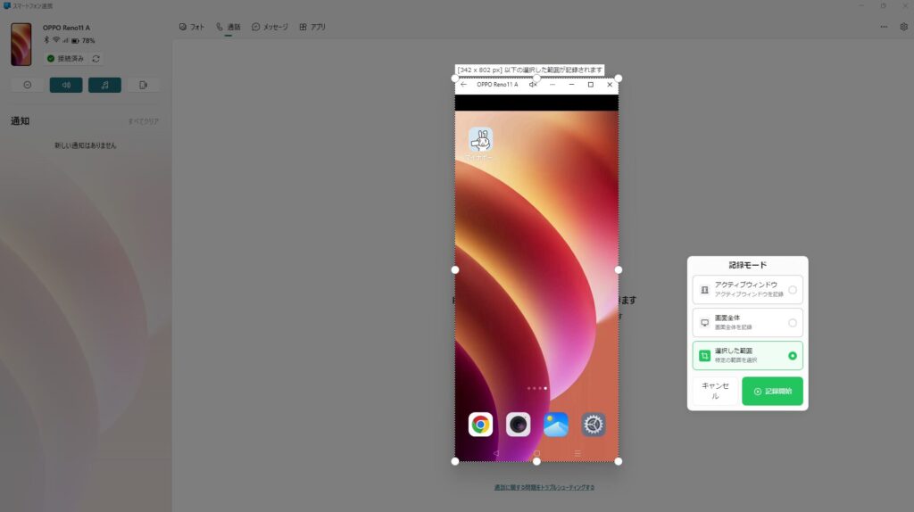The height and width of the screenshot is (512, 914).
Task: Open the Camera app on phone screen
Action: point(519,425)
